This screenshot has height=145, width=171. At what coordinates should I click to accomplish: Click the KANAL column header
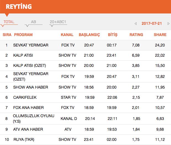(67, 35)
